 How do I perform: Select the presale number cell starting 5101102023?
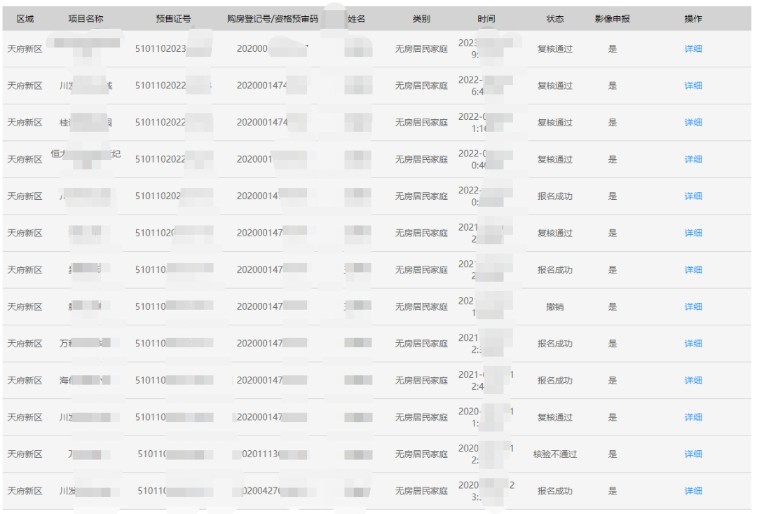[x=173, y=49]
